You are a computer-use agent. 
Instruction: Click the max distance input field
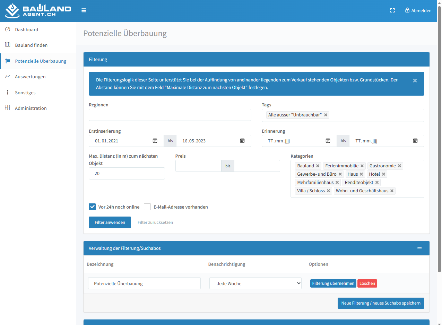[x=127, y=174]
